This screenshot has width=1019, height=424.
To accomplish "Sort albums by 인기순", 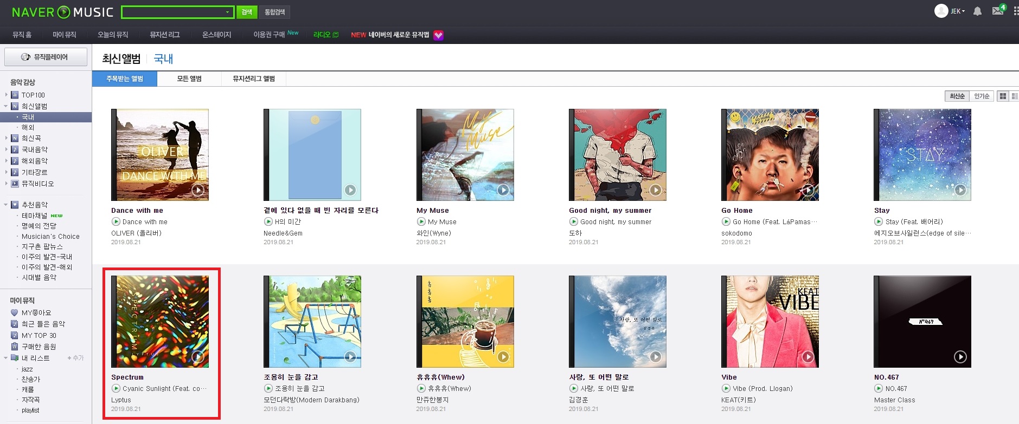I will [982, 96].
